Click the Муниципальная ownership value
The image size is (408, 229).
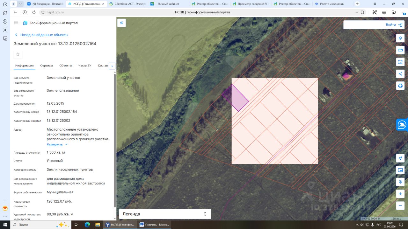pyautogui.click(x=60, y=192)
